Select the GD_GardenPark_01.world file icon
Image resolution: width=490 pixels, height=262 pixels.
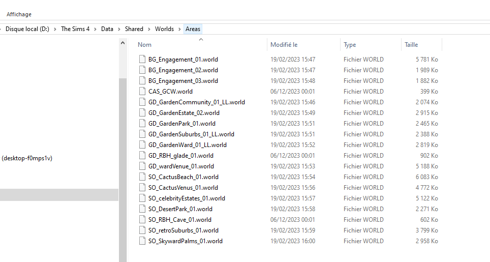tap(142, 124)
